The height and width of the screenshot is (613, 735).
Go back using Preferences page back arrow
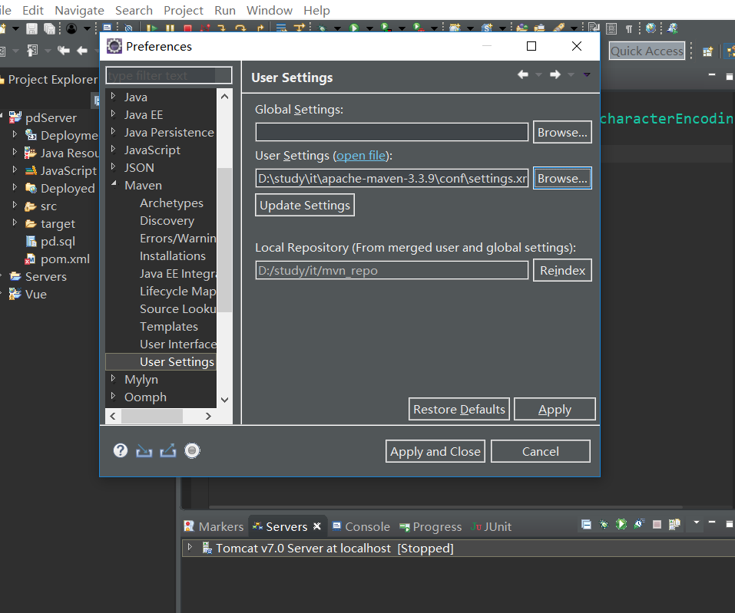pyautogui.click(x=523, y=74)
